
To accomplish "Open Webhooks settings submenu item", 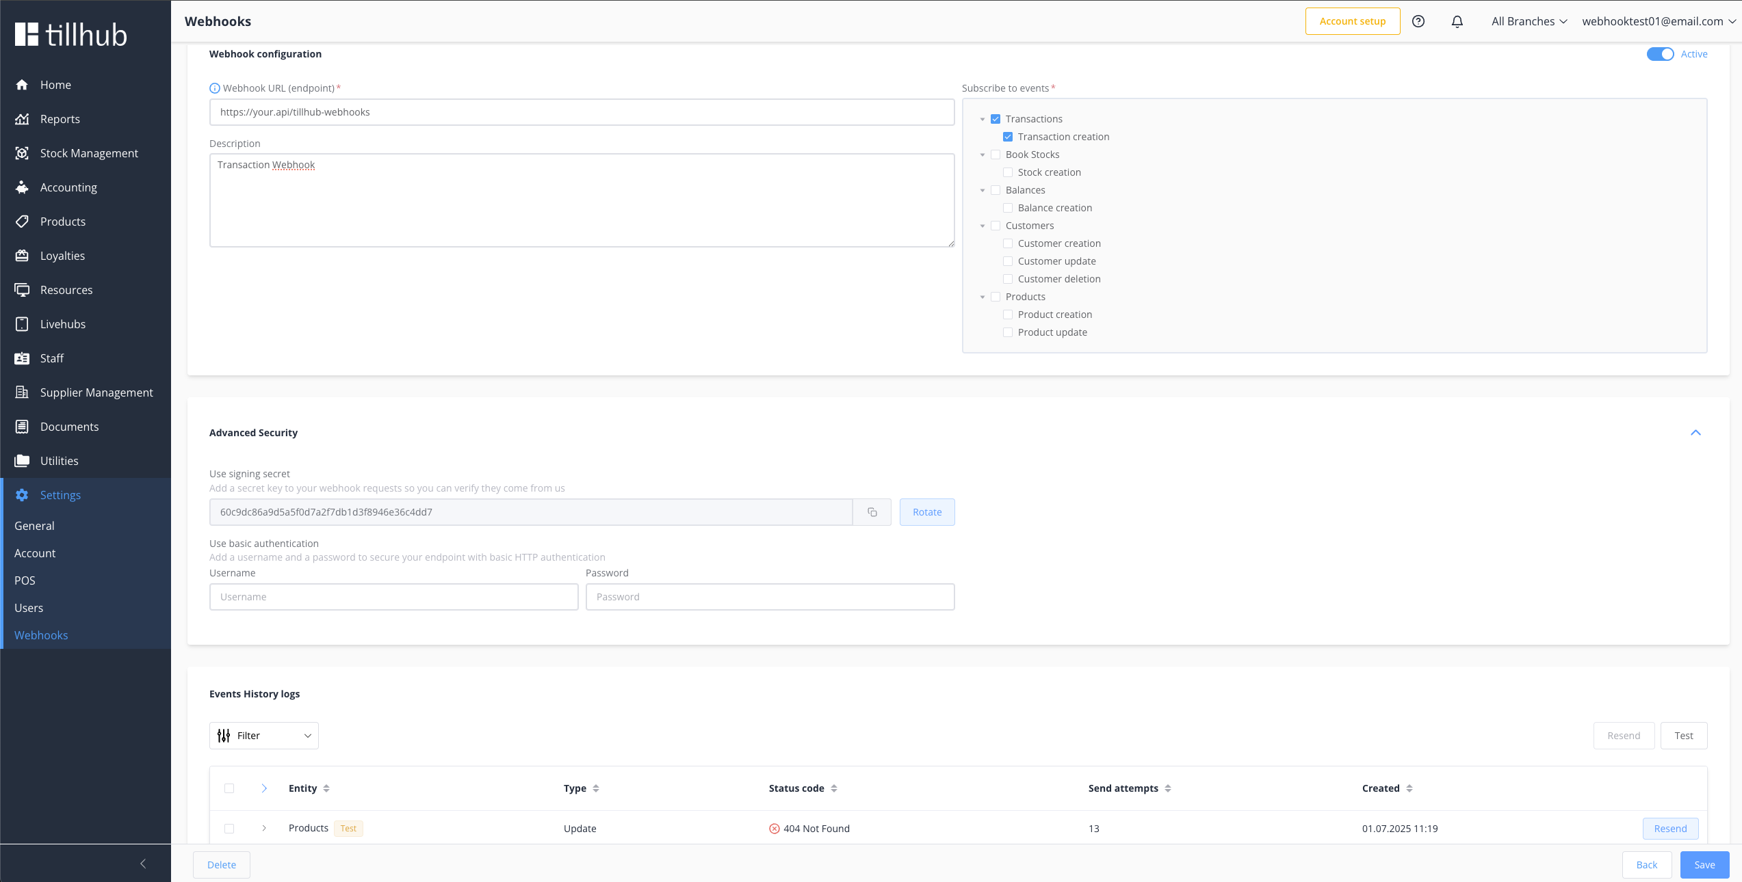I will [41, 635].
